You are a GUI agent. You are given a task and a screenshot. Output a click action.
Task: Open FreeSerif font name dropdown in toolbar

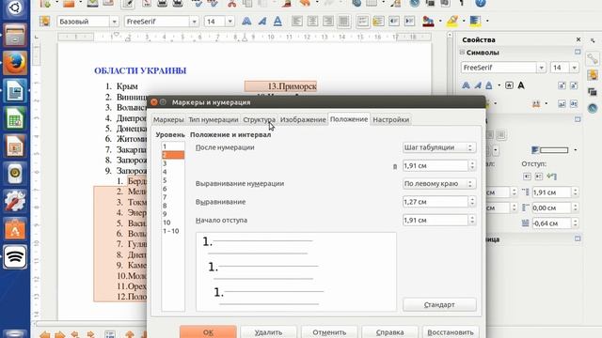point(194,22)
